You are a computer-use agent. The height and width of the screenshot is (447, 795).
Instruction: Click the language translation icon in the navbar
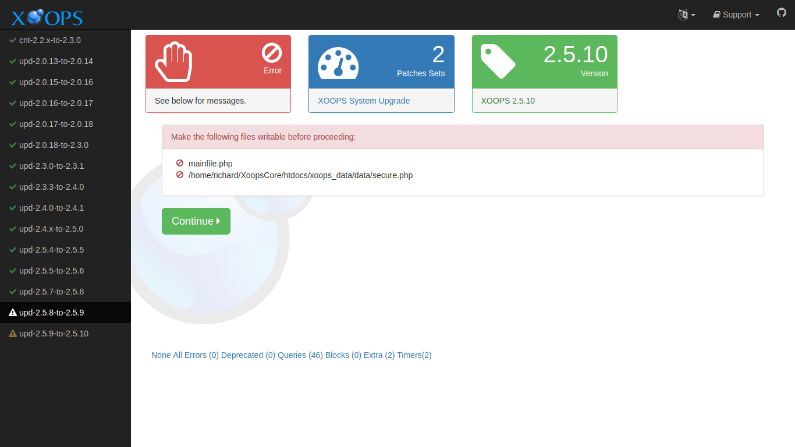tap(684, 15)
